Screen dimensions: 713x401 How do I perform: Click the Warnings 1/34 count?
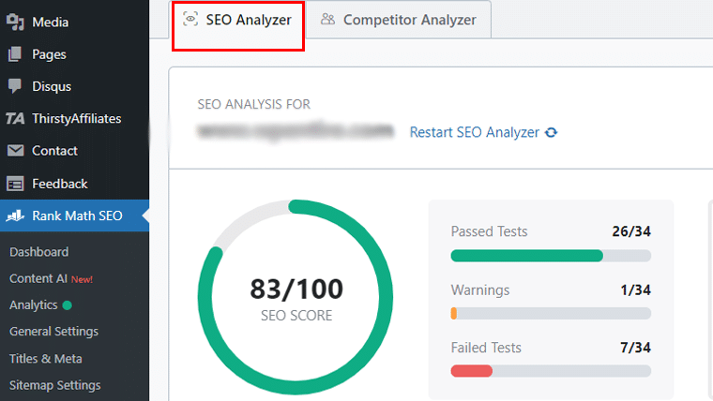click(x=636, y=290)
